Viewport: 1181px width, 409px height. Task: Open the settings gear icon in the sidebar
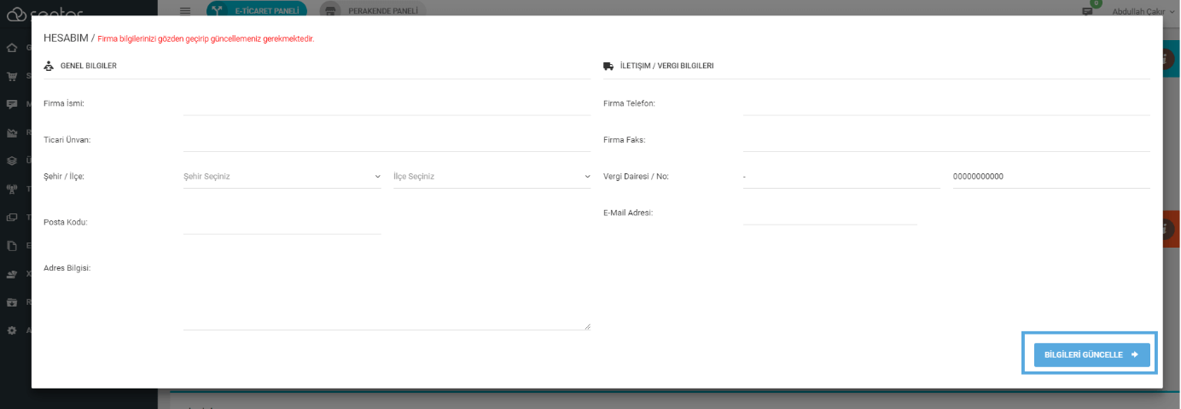[x=12, y=330]
